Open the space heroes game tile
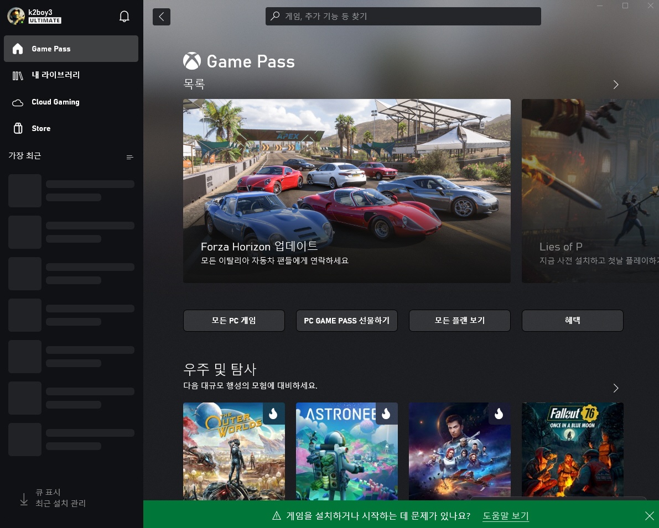 click(x=460, y=451)
